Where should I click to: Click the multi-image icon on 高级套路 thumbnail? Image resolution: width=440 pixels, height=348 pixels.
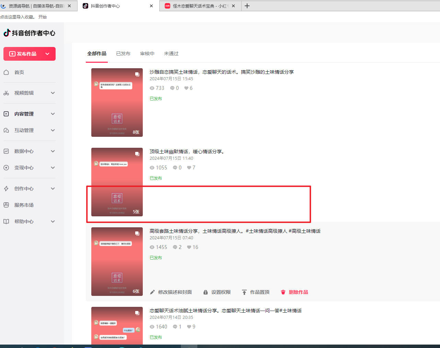pos(137,233)
